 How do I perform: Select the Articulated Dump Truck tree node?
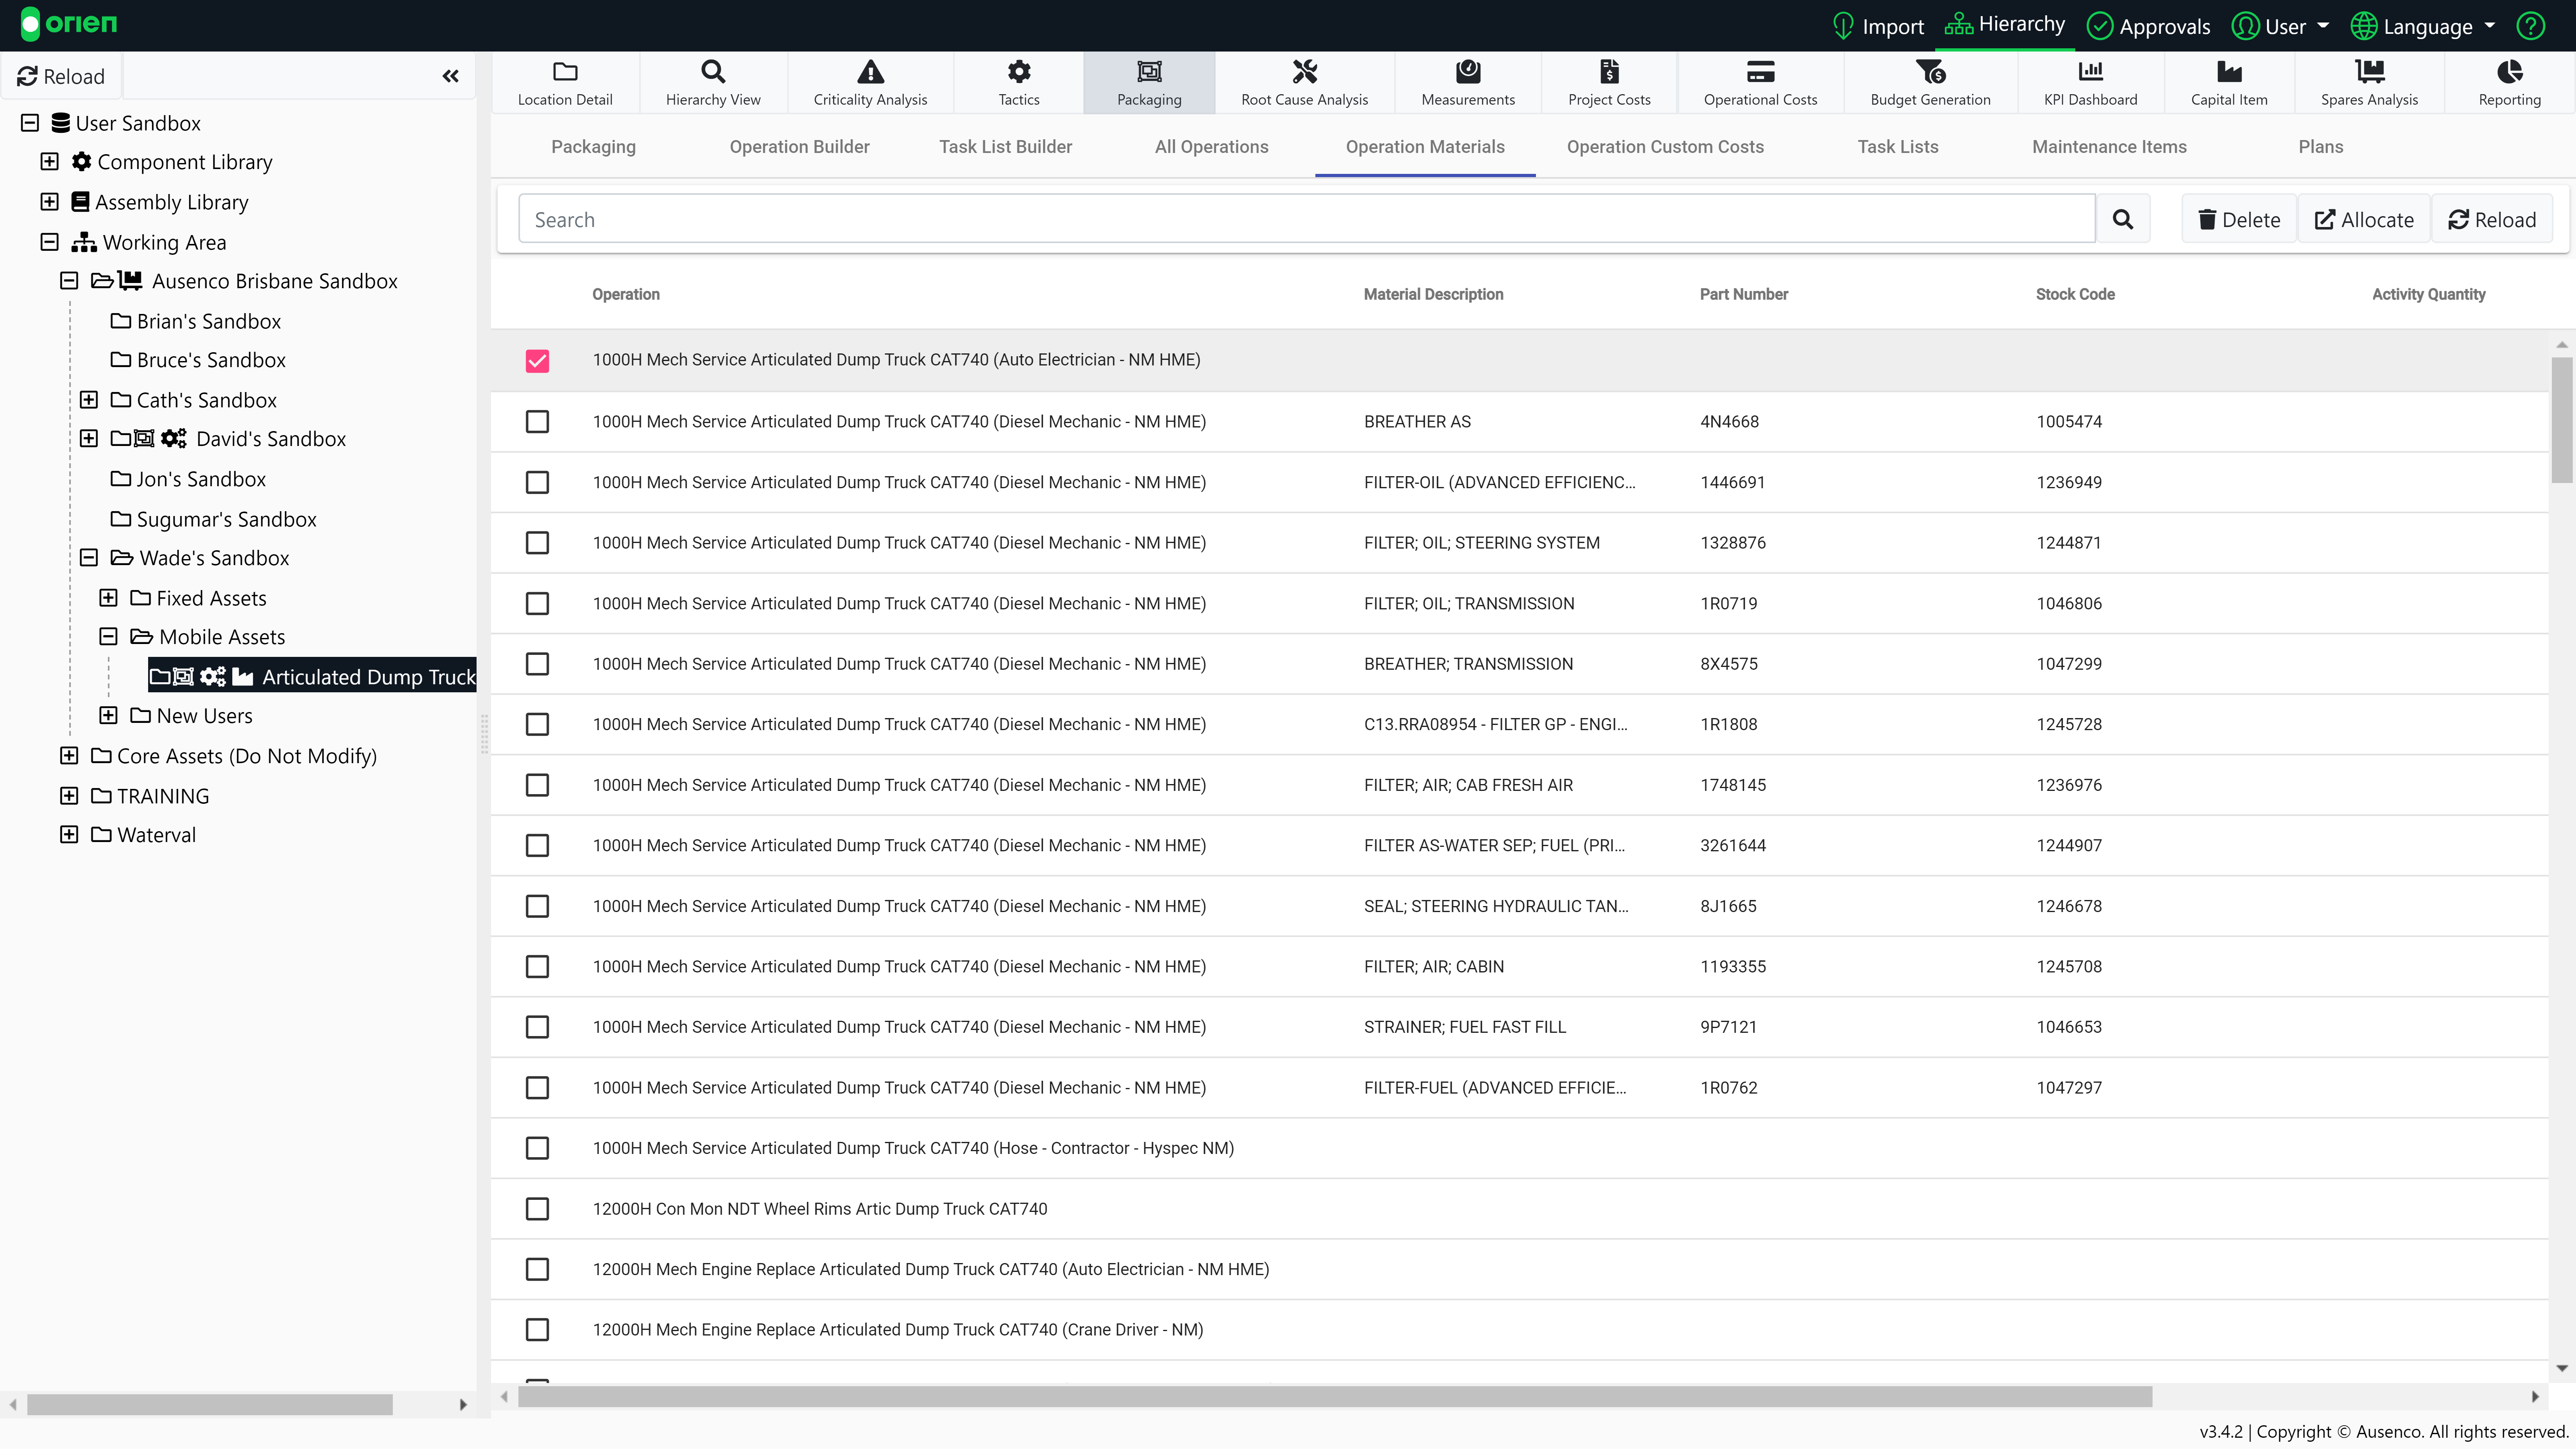[312, 677]
